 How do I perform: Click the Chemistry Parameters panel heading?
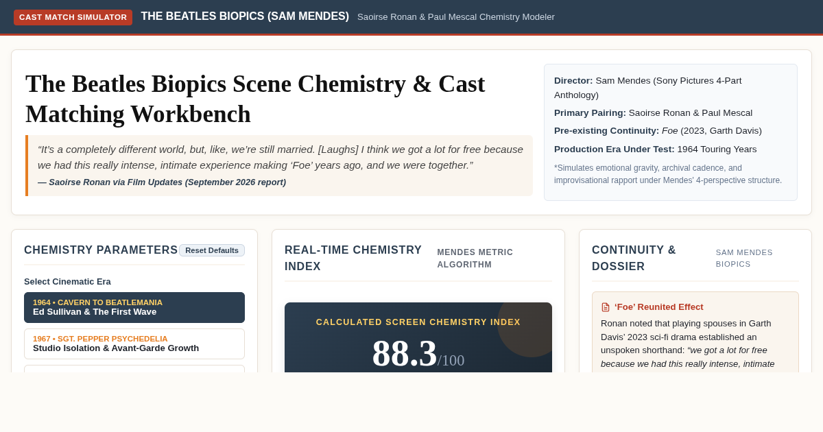(x=101, y=250)
